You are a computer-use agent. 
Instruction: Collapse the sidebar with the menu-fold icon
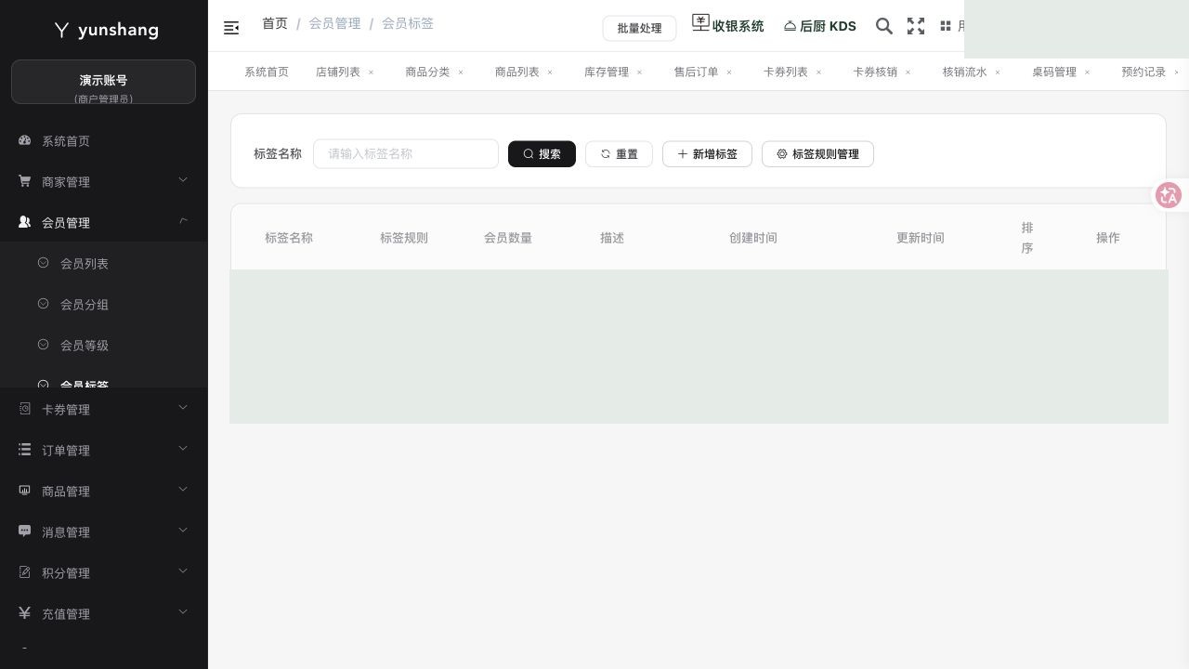pos(231,28)
